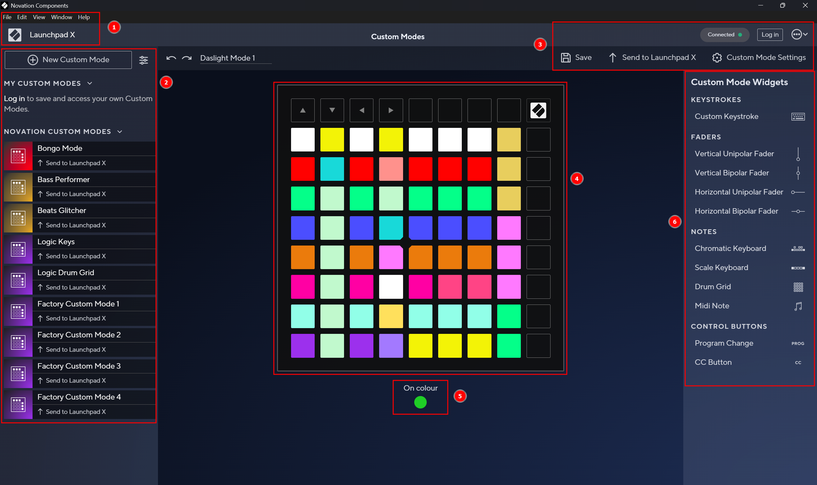Viewport: 817px width, 485px height.
Task: Open the File menu
Action: pos(7,17)
